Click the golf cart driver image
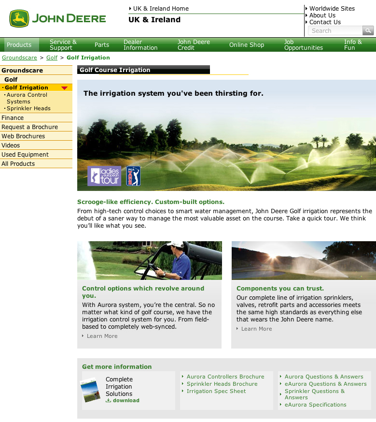 pyautogui.click(x=150, y=261)
